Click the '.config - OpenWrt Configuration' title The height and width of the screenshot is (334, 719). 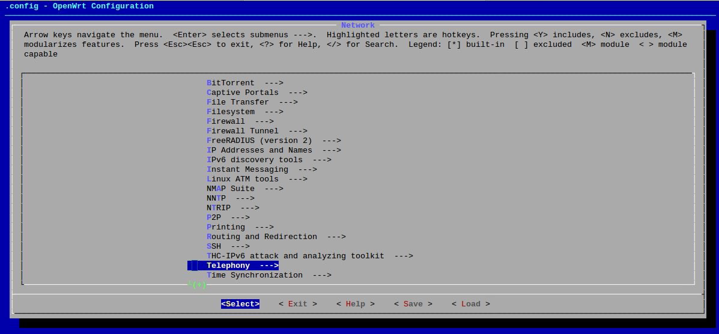79,7
